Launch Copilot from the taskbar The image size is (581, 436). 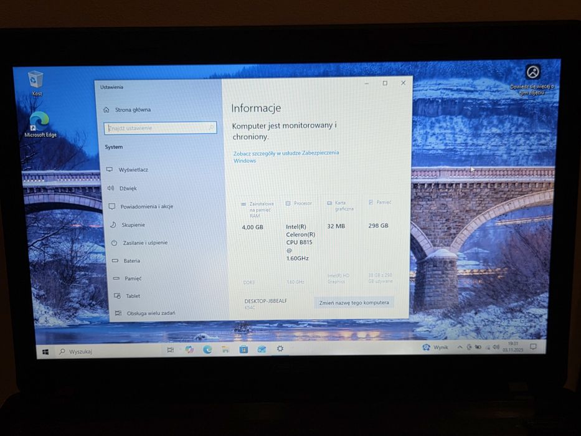pyautogui.click(x=189, y=349)
